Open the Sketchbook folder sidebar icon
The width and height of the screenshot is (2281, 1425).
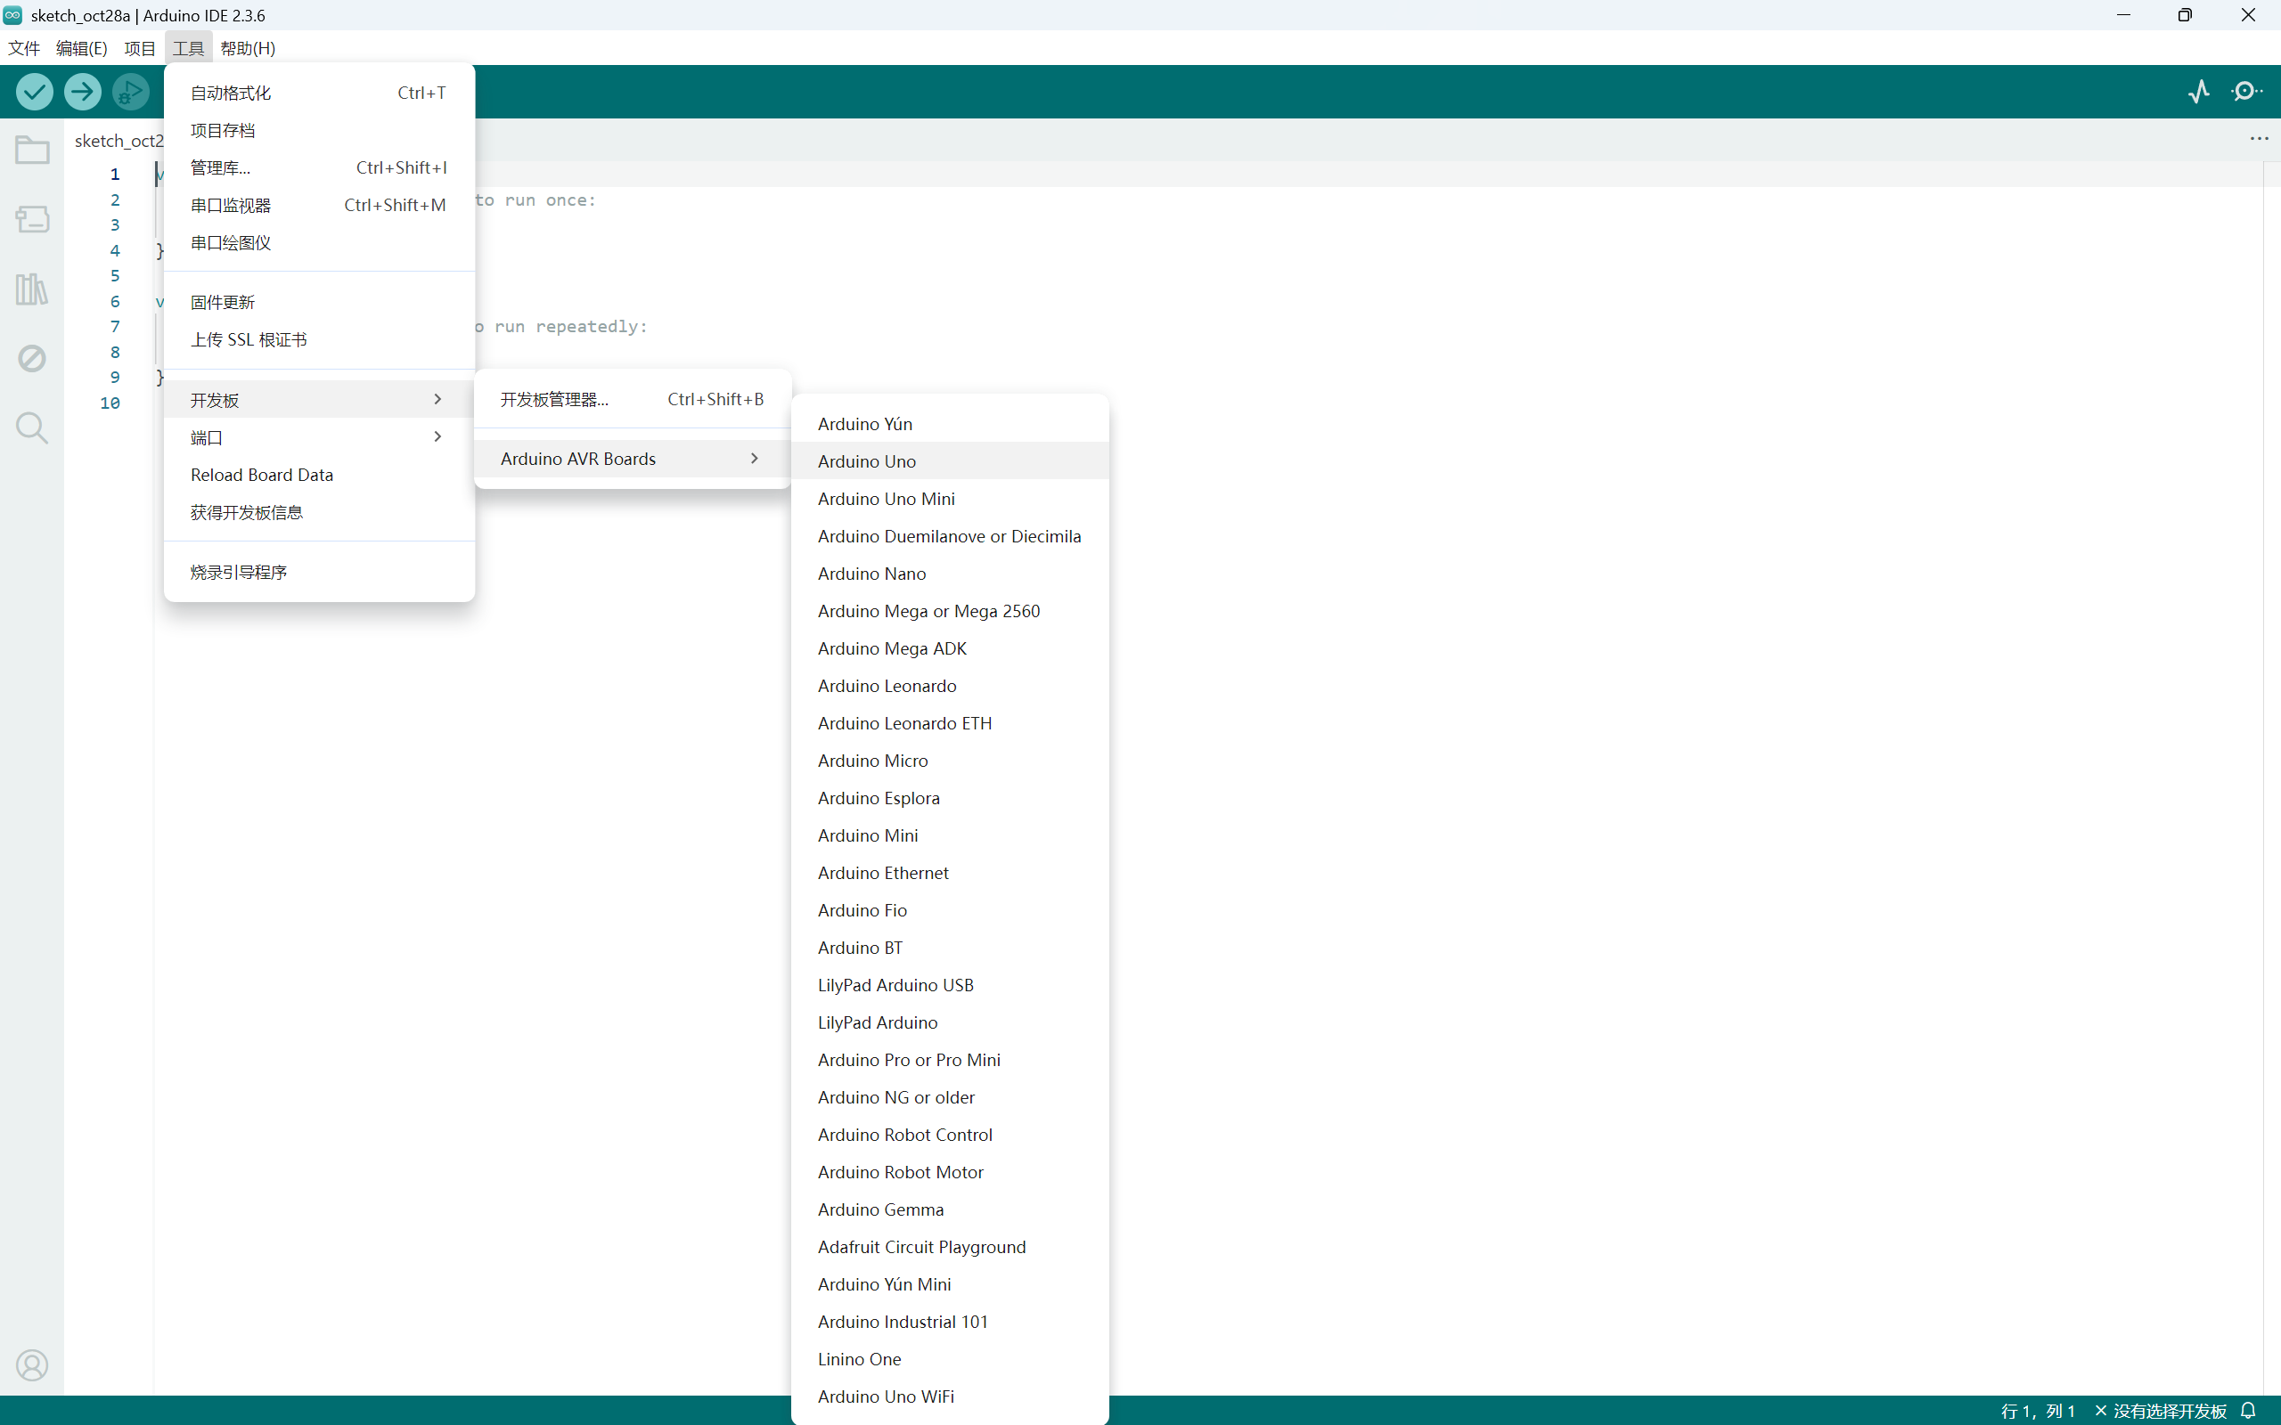pos(32,150)
